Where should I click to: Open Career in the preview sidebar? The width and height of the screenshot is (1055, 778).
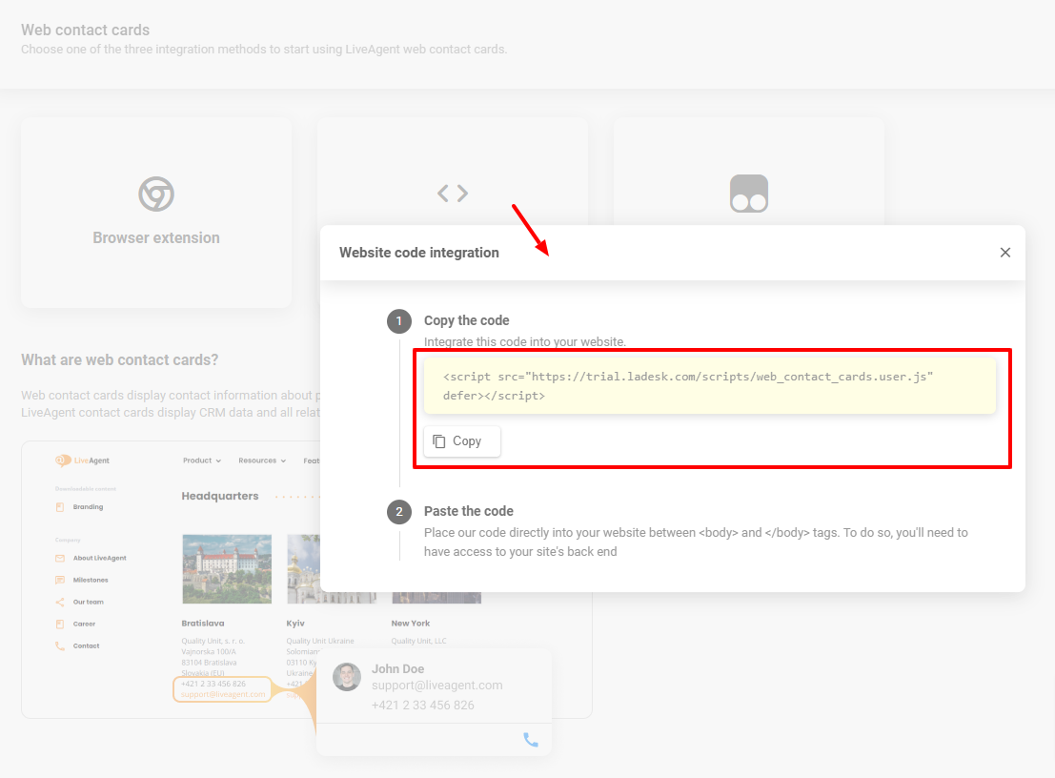coord(84,624)
